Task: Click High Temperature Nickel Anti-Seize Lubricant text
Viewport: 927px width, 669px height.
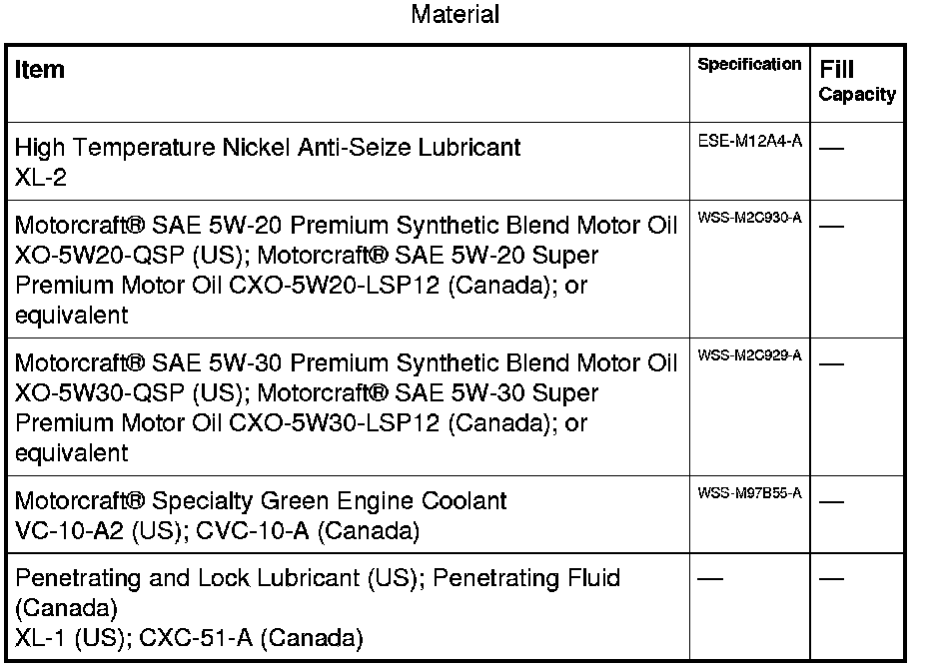Action: (x=268, y=148)
